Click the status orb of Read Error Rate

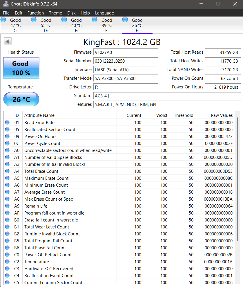tap(7, 122)
